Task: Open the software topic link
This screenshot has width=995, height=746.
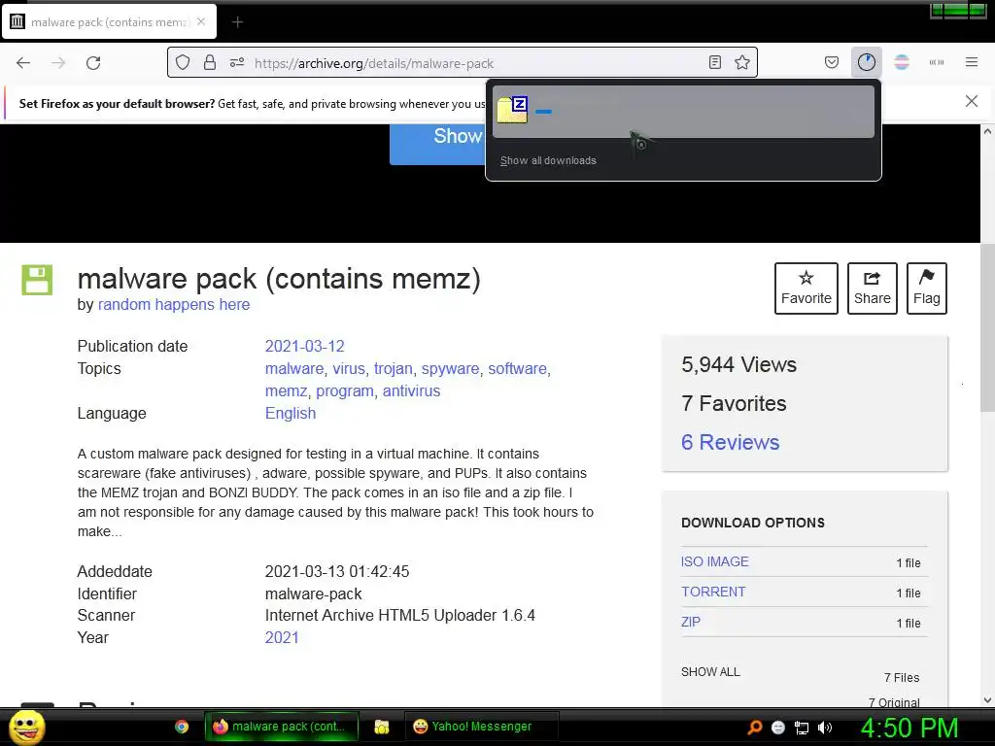Action: pyautogui.click(x=517, y=368)
